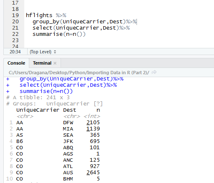Viewport: 214px width, 183px height.
Task: Click the DFW destination value
Action: [68, 123]
